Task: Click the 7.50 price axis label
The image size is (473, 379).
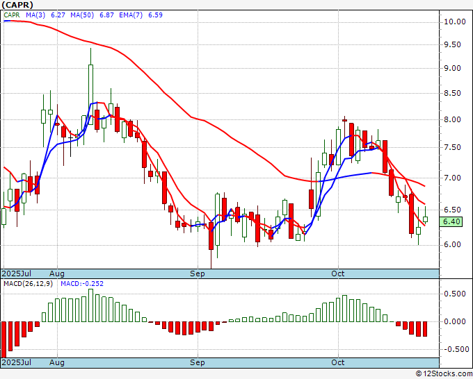Action: pyautogui.click(x=452, y=147)
